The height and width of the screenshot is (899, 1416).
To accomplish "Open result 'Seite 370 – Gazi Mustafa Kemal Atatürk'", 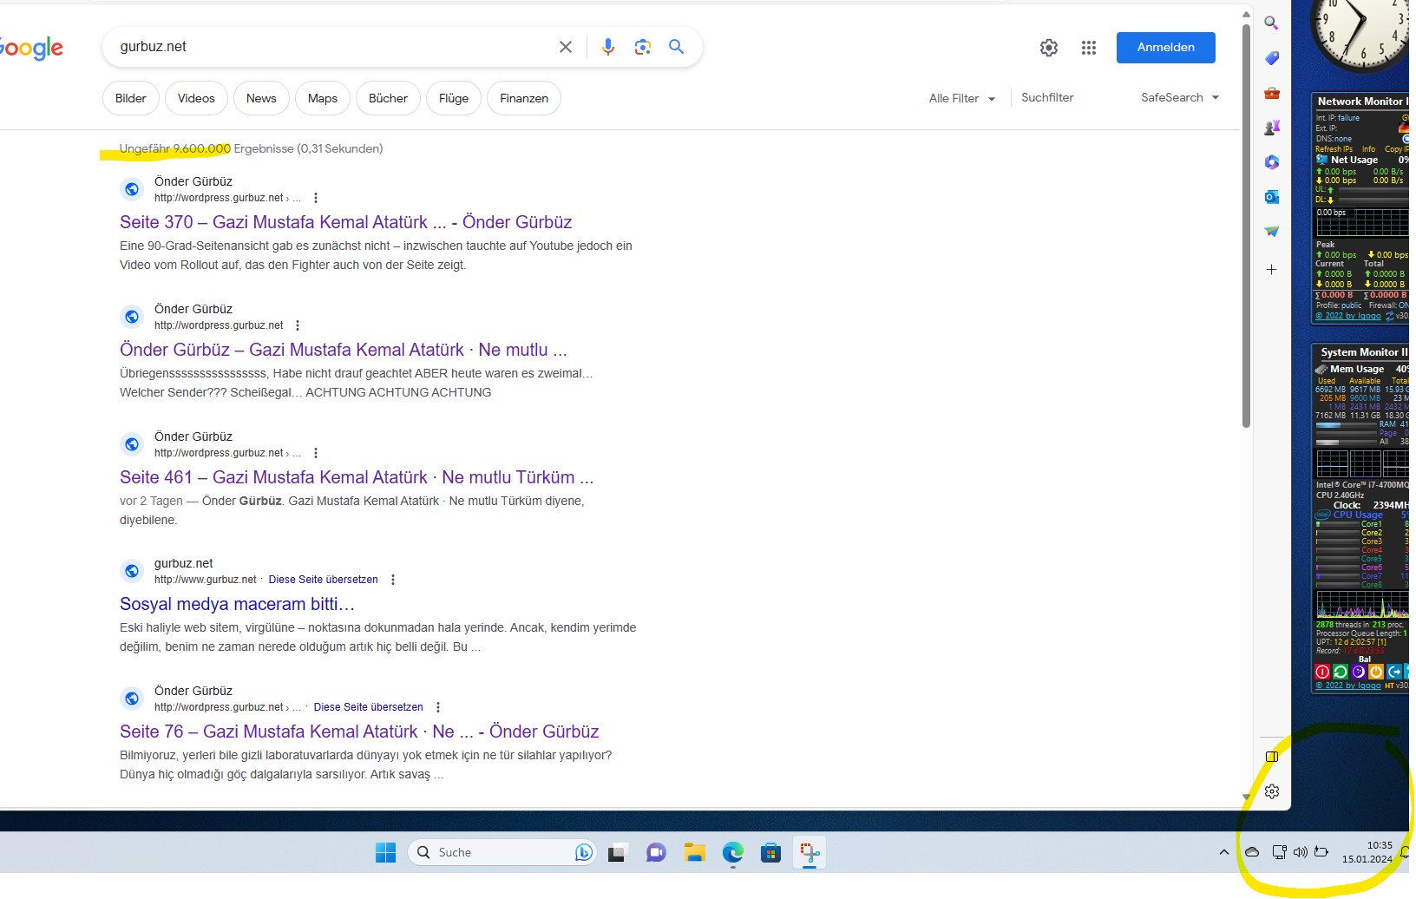I will pos(345,222).
